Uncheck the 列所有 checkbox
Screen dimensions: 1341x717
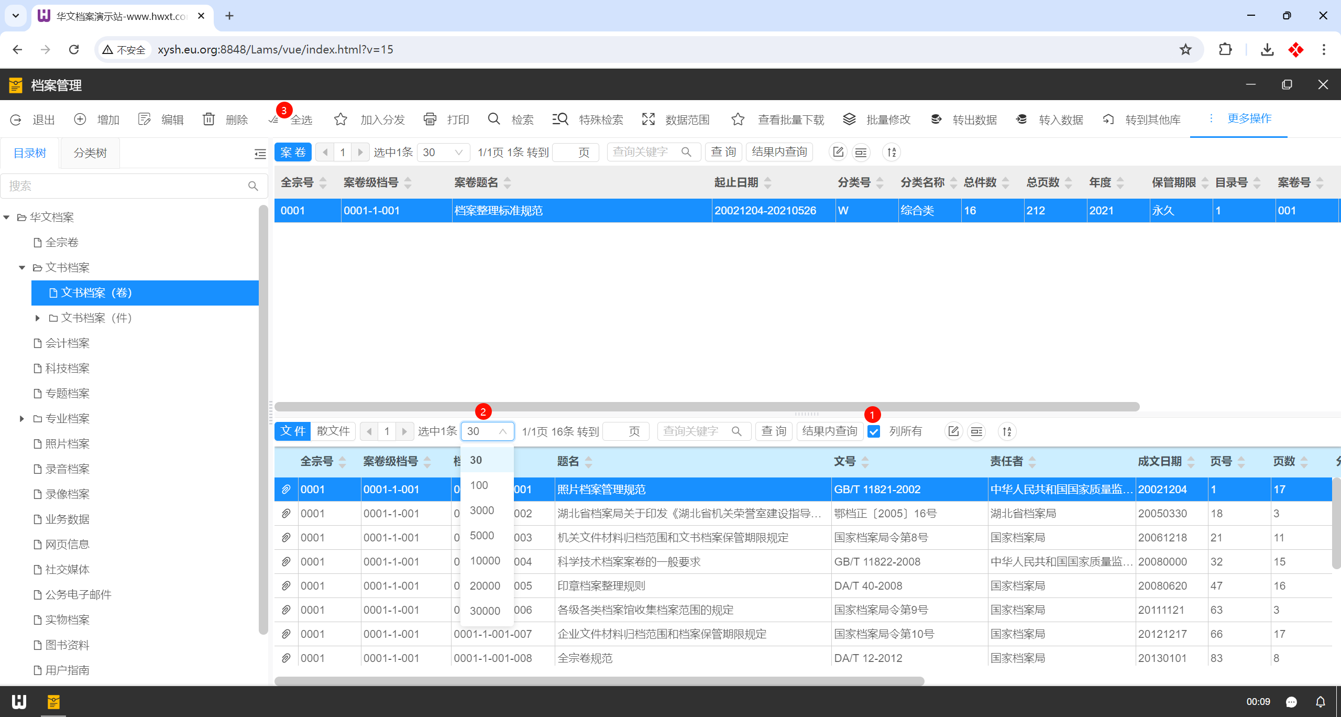(874, 431)
